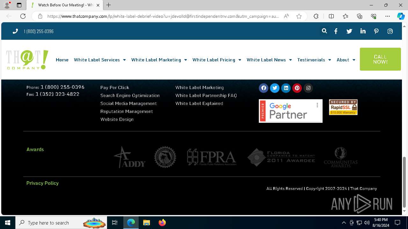Show hidden icons in the system tray
This screenshot has height=229, width=408.
point(344,223)
